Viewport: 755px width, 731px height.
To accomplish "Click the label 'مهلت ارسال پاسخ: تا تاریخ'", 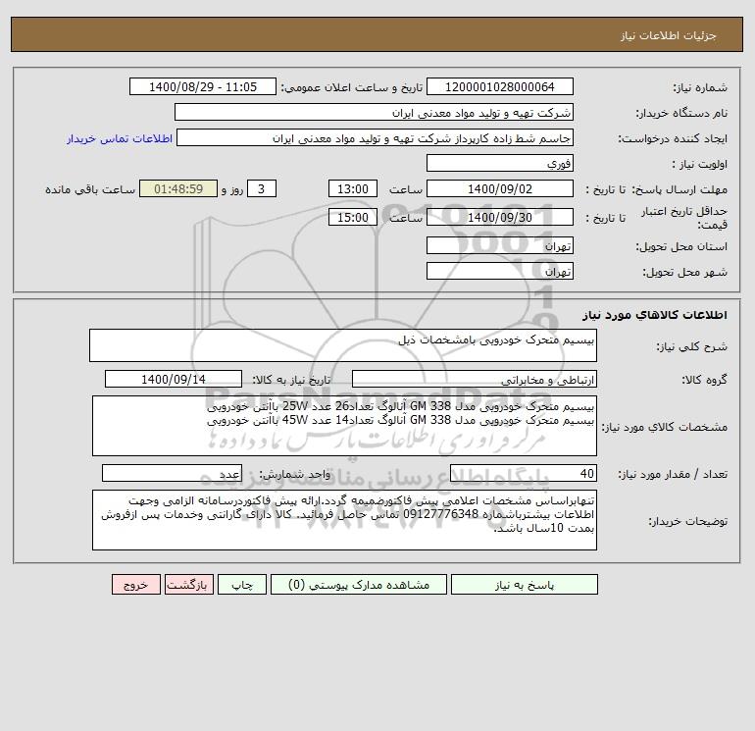I will (656, 189).
